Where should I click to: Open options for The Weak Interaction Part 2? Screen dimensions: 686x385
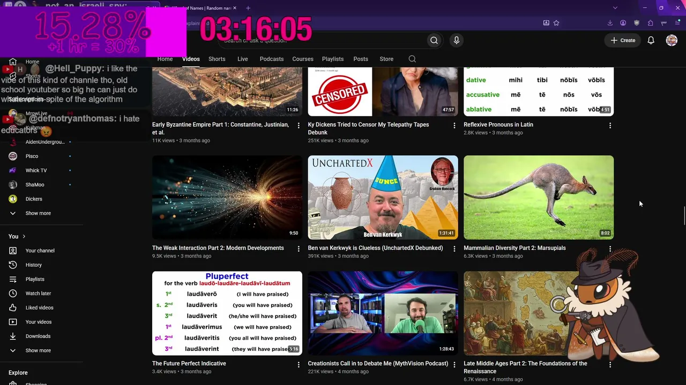(299, 249)
